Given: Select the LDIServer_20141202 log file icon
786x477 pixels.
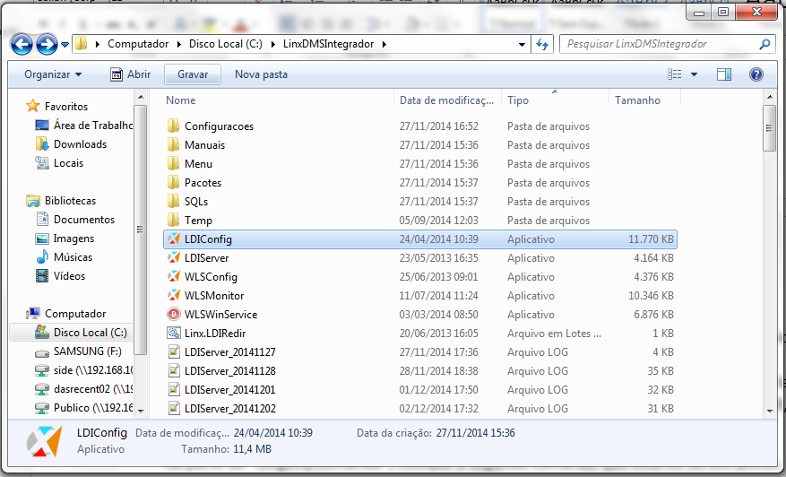Looking at the screenshot, I should tap(174, 408).
